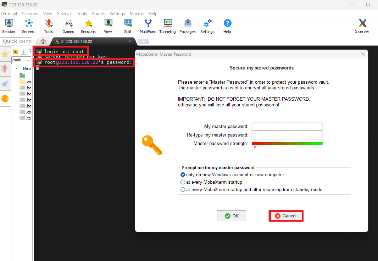Close the 223.130.138.22 session tab

point(130,41)
